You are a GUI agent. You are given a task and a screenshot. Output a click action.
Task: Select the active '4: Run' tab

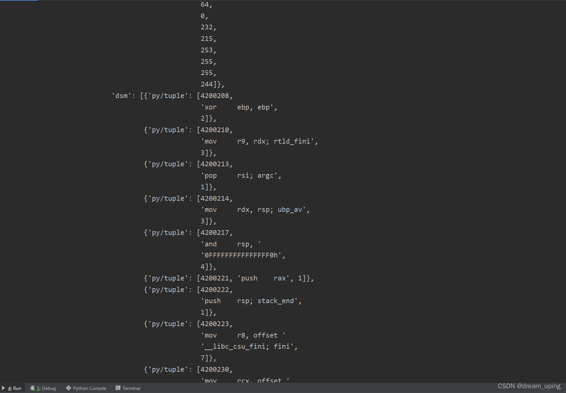coord(14,388)
